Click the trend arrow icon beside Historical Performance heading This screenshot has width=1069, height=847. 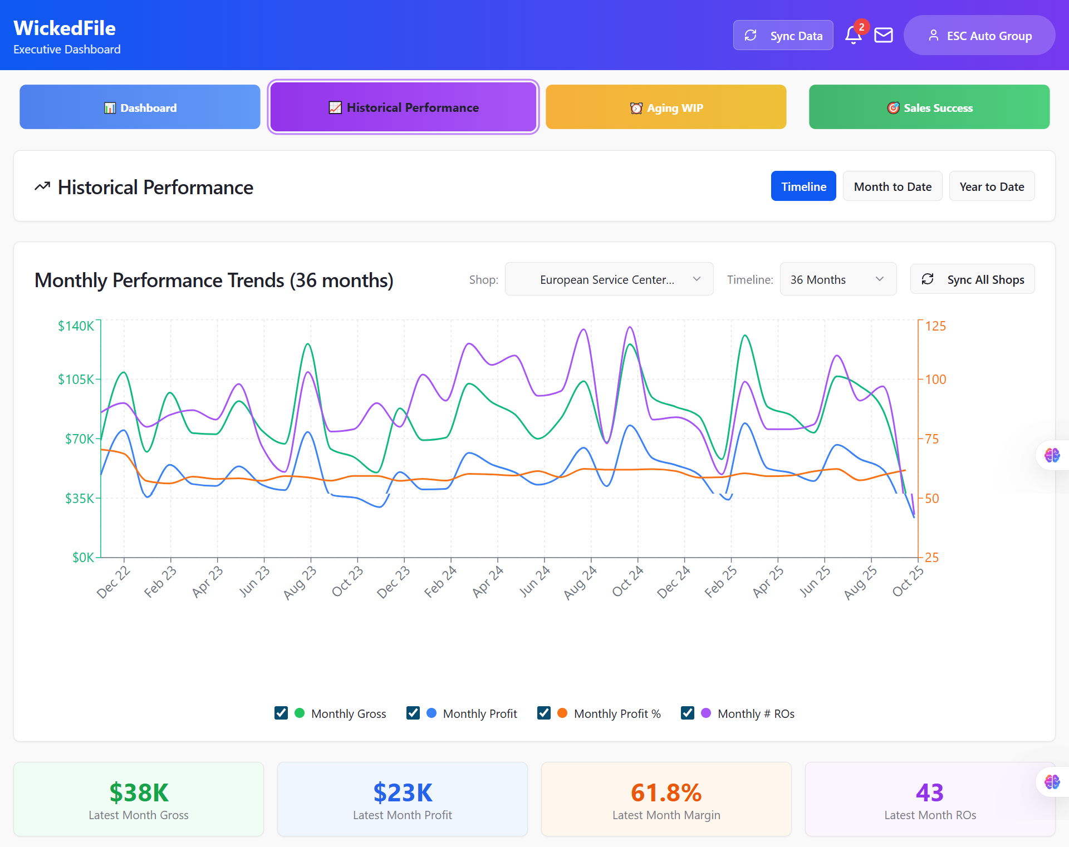point(42,187)
